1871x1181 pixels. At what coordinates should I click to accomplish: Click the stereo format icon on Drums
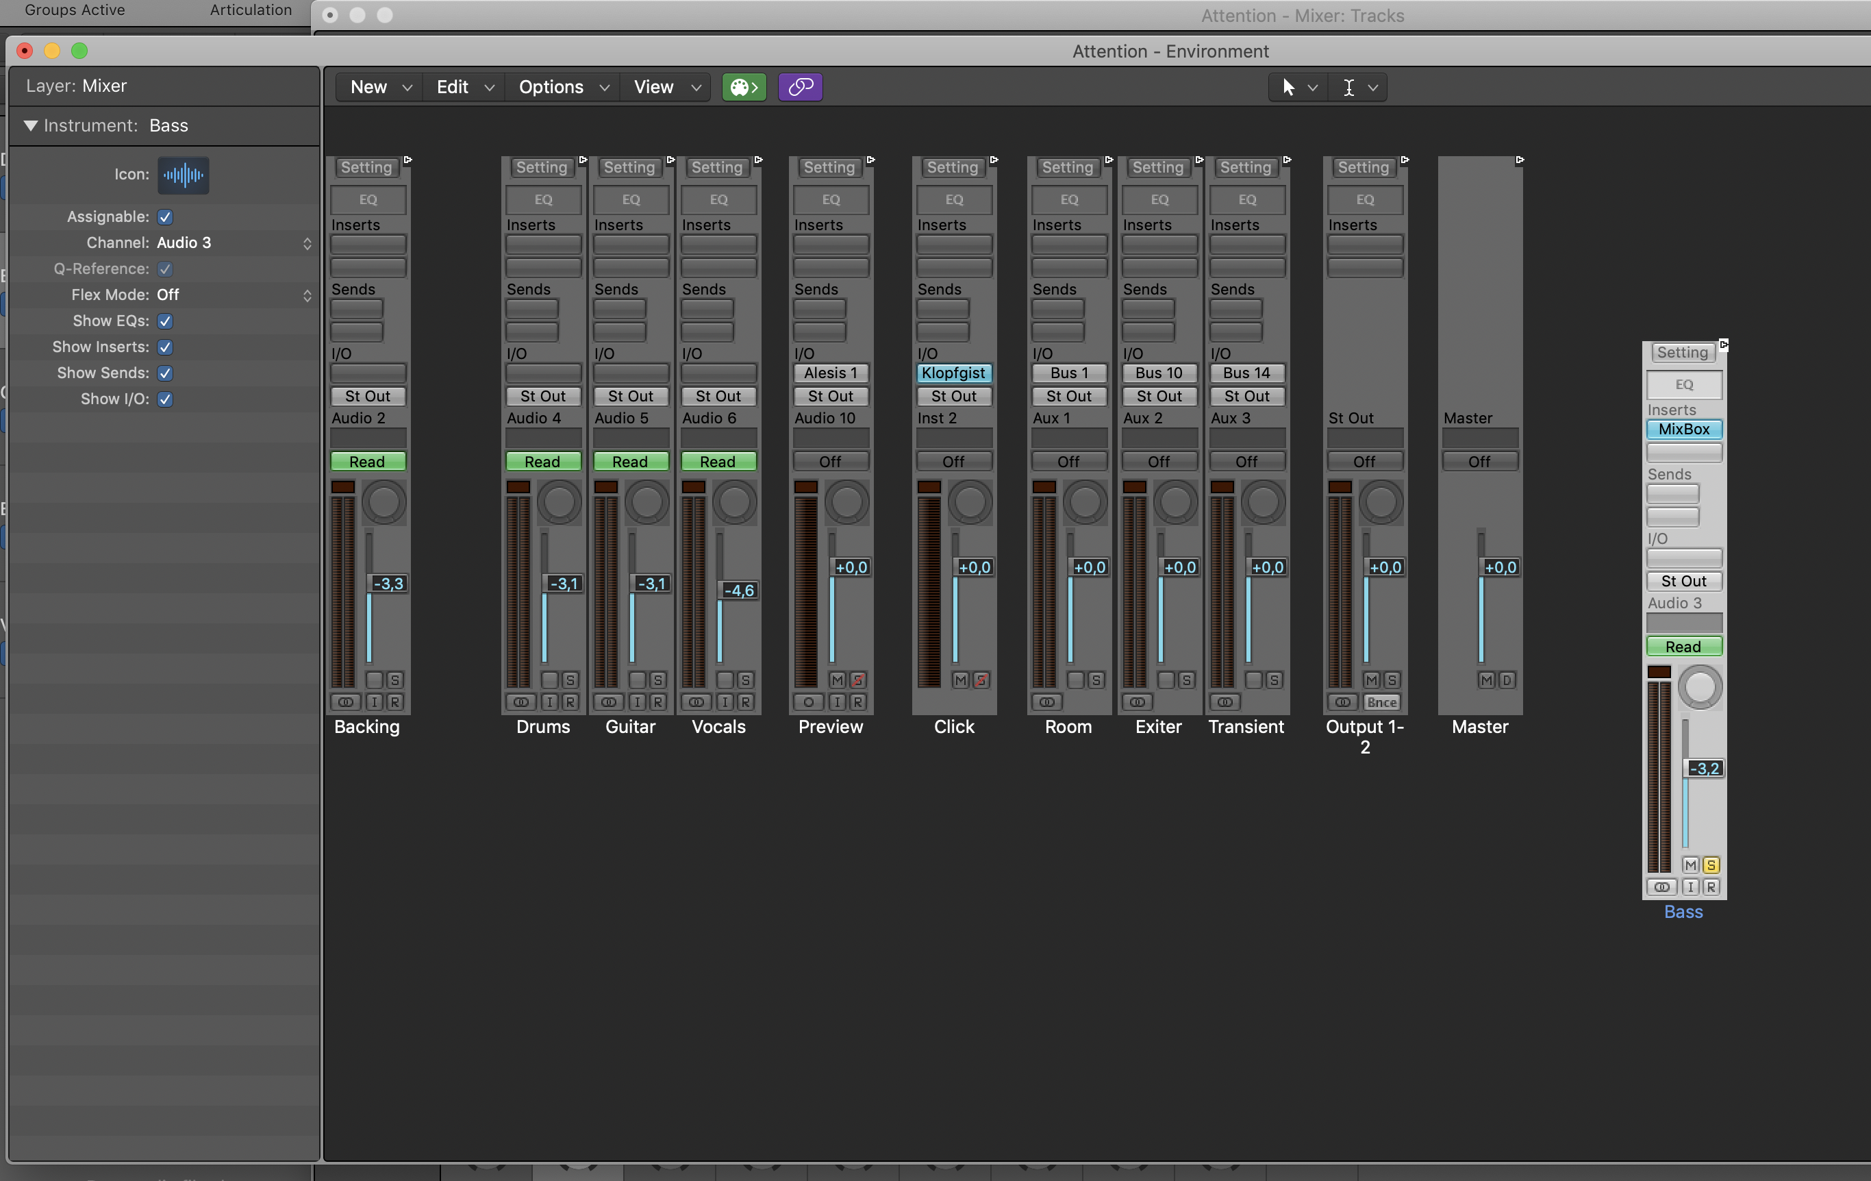(520, 701)
